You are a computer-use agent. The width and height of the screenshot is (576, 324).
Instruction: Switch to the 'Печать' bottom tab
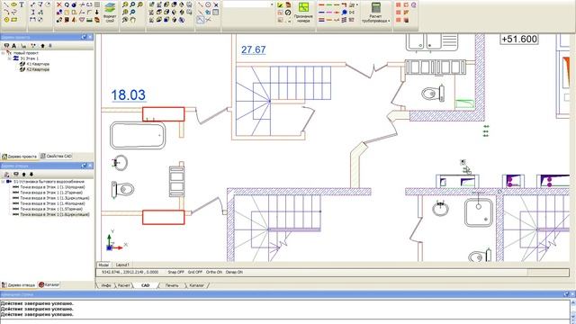click(x=172, y=285)
